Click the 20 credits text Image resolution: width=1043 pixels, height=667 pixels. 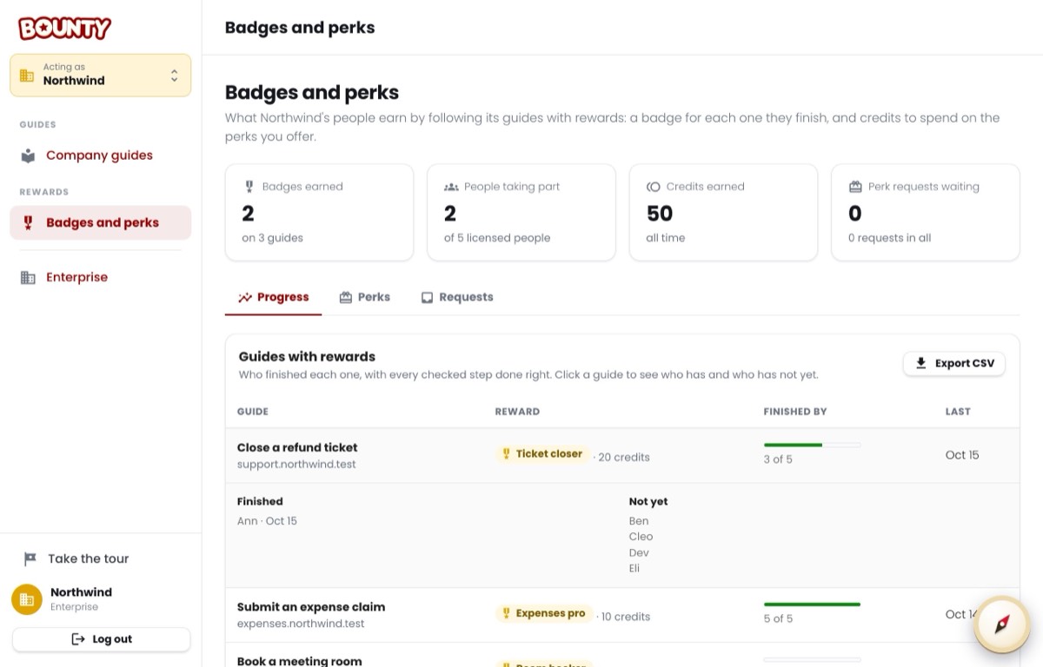624,457
